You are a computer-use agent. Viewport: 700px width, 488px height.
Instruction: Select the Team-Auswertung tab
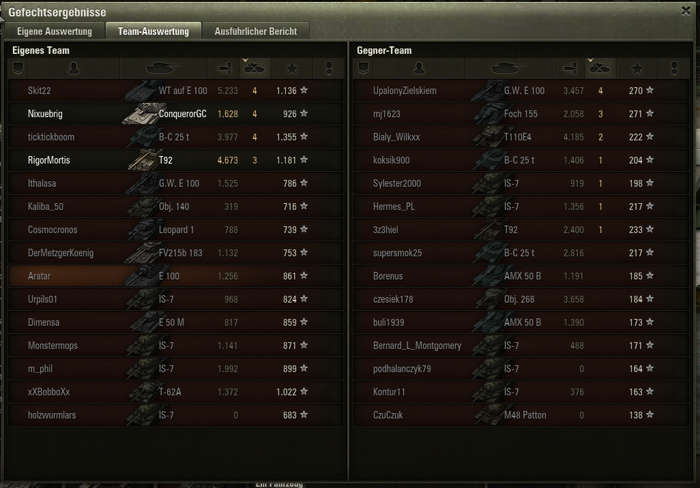(153, 31)
